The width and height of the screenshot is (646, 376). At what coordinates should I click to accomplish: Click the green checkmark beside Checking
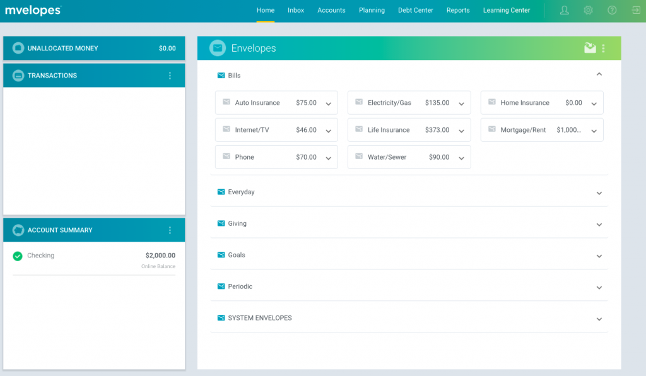18,256
